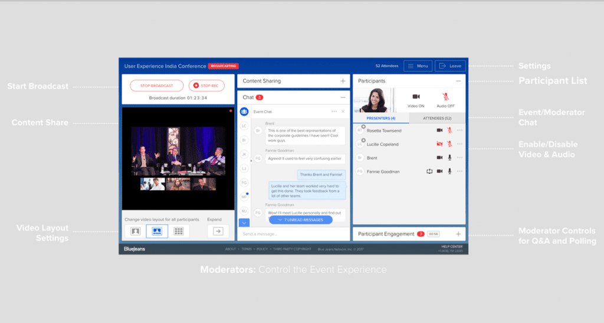Collapse the Chat panel
The width and height of the screenshot is (604, 323).
click(x=343, y=97)
